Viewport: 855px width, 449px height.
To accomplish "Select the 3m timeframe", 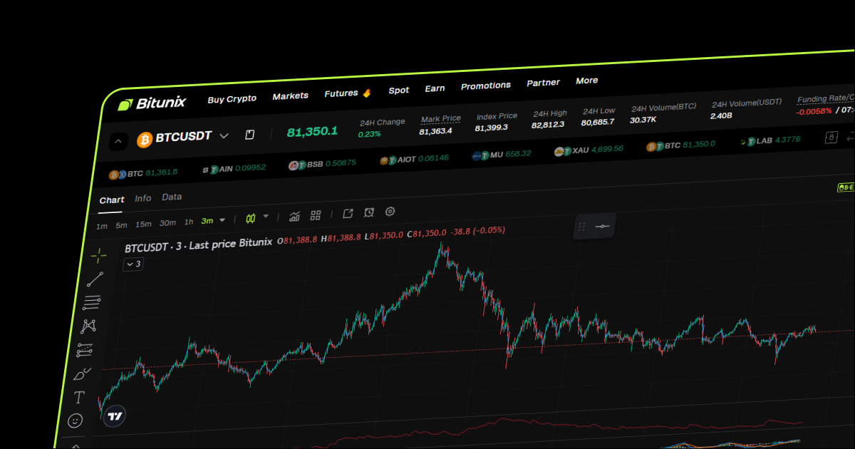I will tap(207, 221).
